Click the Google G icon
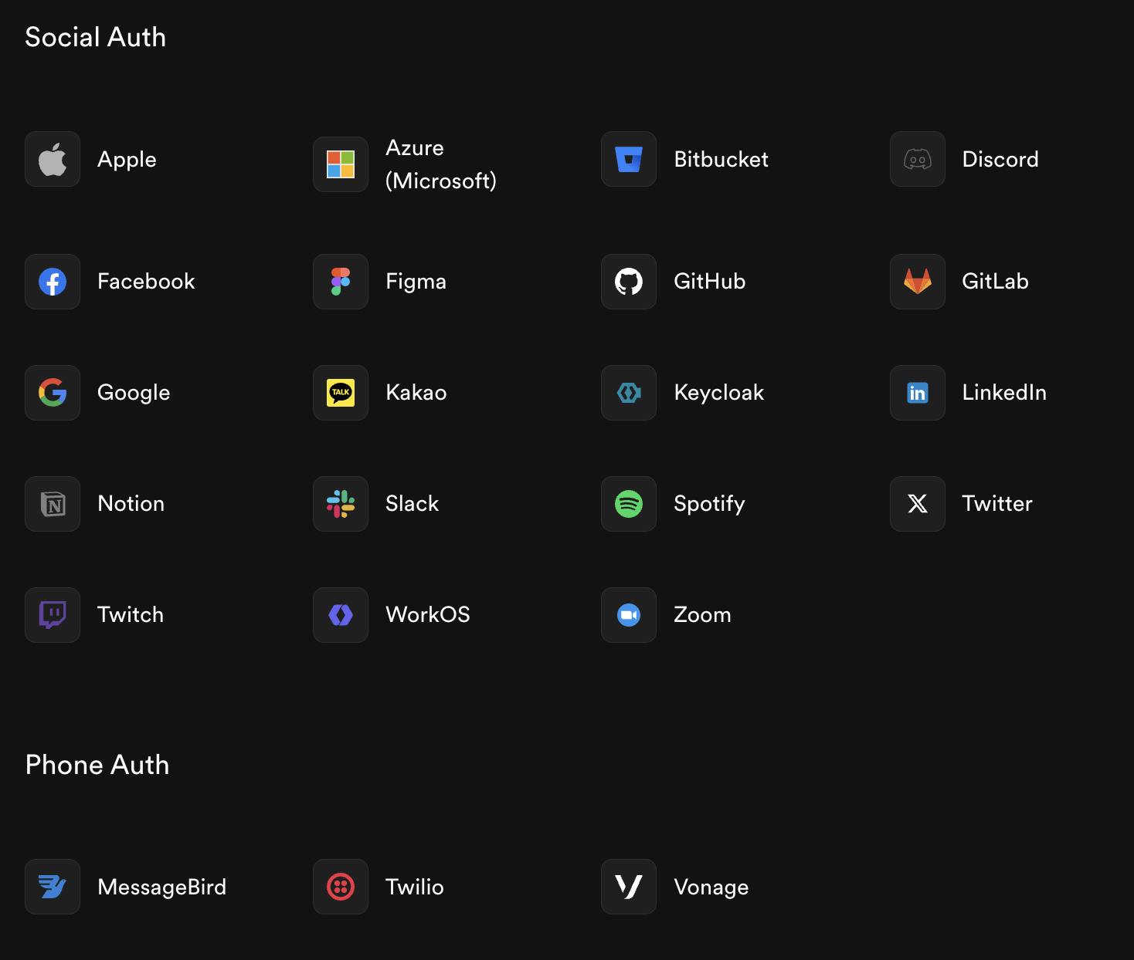1134x960 pixels. click(53, 393)
